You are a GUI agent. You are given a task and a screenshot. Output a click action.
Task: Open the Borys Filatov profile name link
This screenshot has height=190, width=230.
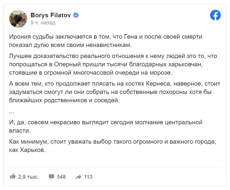[51, 15]
